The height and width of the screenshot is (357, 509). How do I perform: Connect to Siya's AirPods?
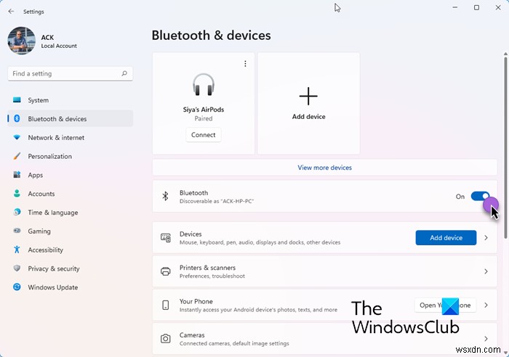pos(203,135)
